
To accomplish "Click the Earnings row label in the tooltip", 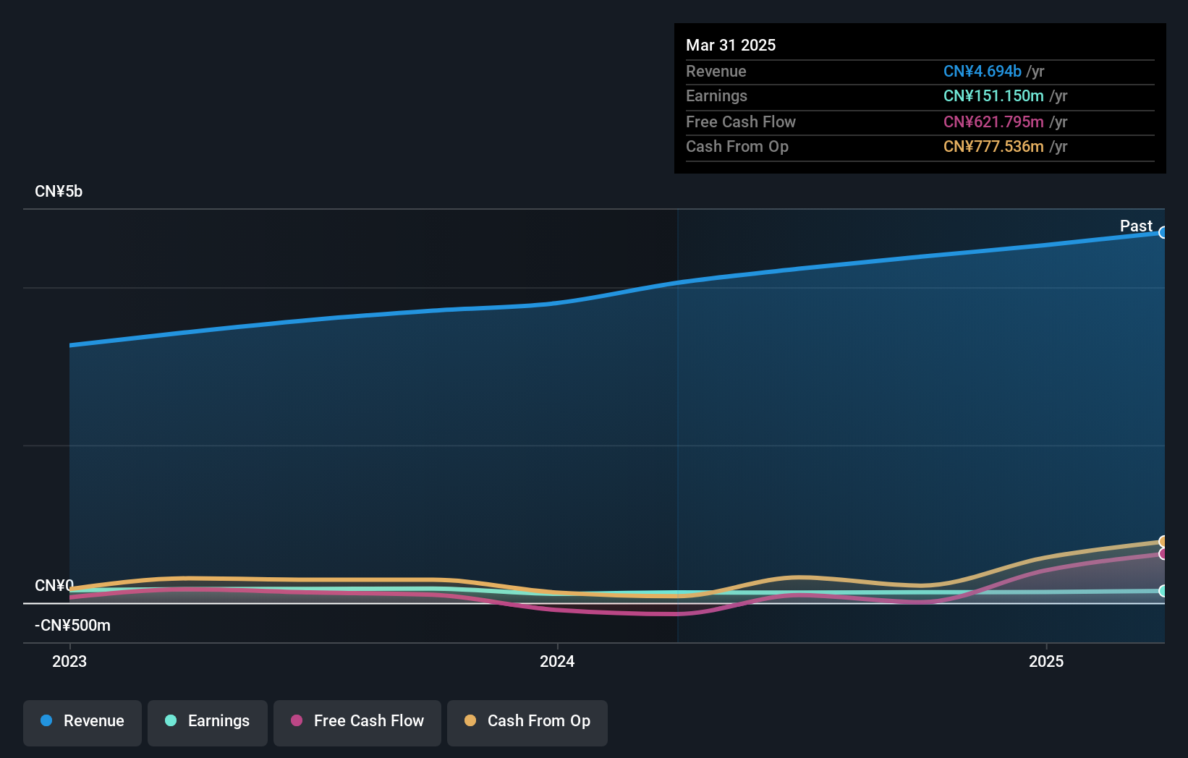I will 716,95.
